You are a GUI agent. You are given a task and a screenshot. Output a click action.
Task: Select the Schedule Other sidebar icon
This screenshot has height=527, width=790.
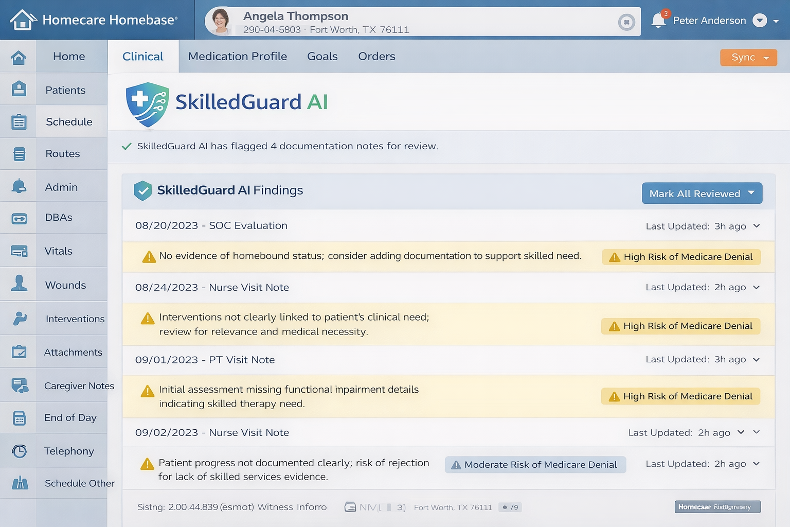tap(20, 483)
